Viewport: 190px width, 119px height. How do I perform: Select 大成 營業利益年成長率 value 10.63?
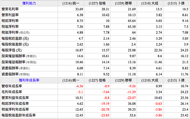click(x=158, y=98)
